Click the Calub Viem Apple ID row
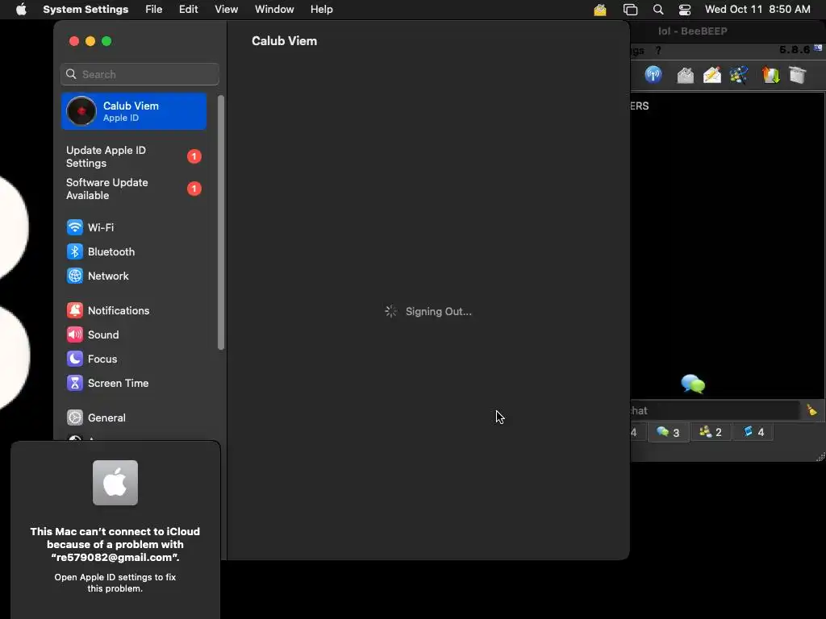 pyautogui.click(x=134, y=111)
